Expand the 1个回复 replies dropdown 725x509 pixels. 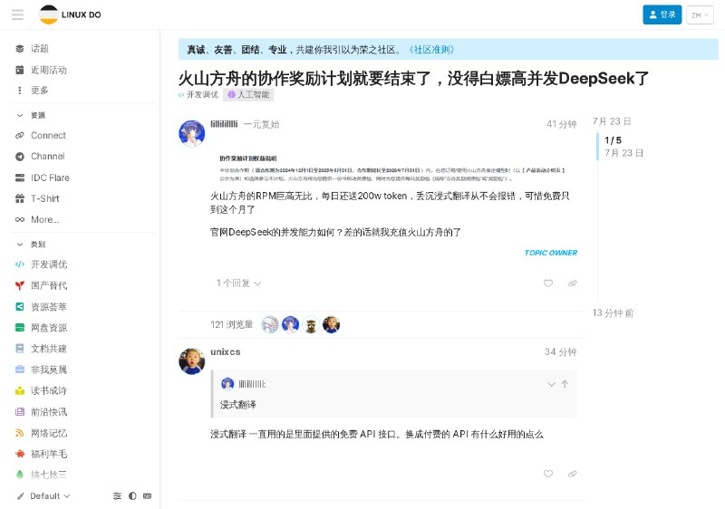click(x=238, y=283)
